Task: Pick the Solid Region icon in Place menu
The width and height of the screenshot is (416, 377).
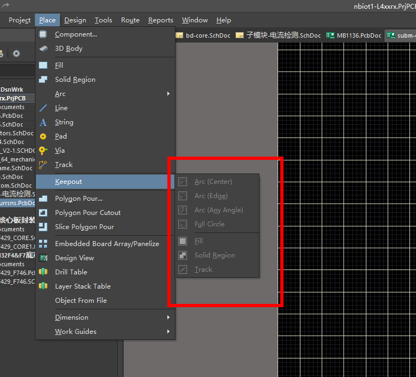Action: point(43,79)
